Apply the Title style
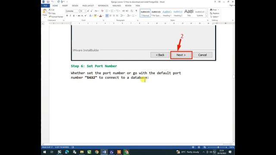The image size is (276, 155). click(189, 13)
